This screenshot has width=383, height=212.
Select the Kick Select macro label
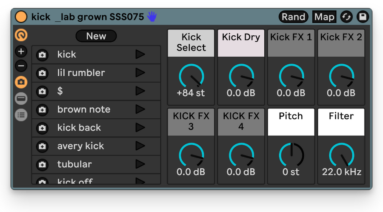(191, 43)
